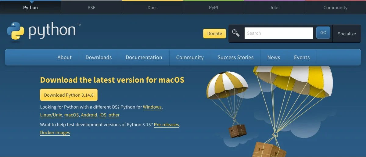This screenshot has width=366, height=157.
Task: Select the Docs top tab
Action: pos(152,8)
